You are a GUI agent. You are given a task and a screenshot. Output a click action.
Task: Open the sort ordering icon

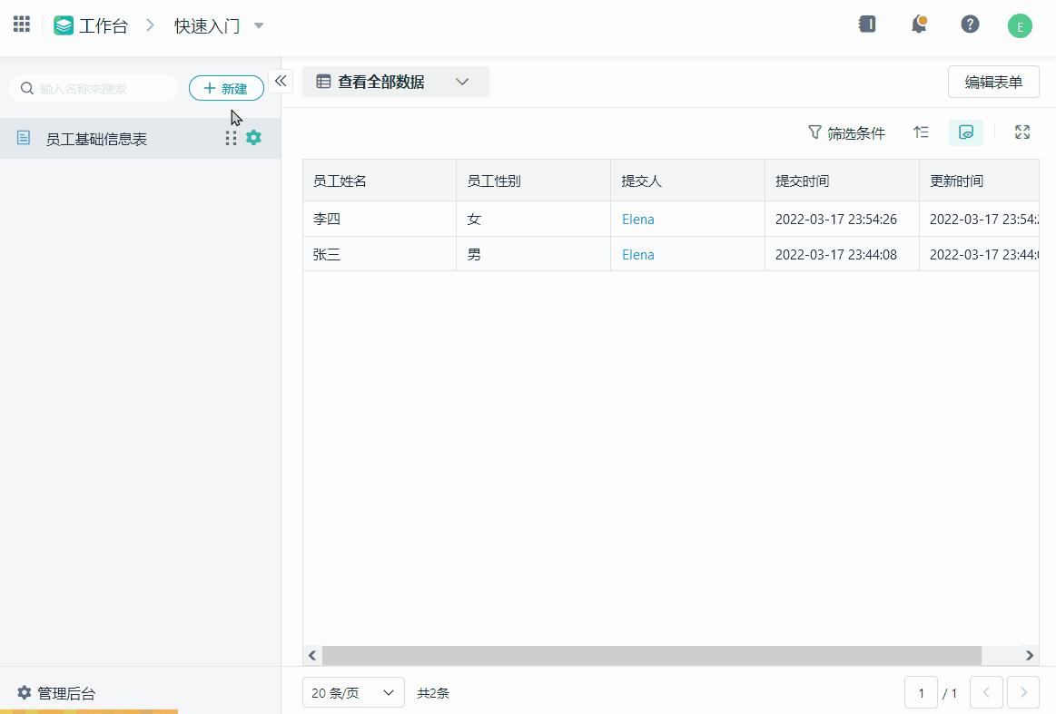(x=921, y=132)
